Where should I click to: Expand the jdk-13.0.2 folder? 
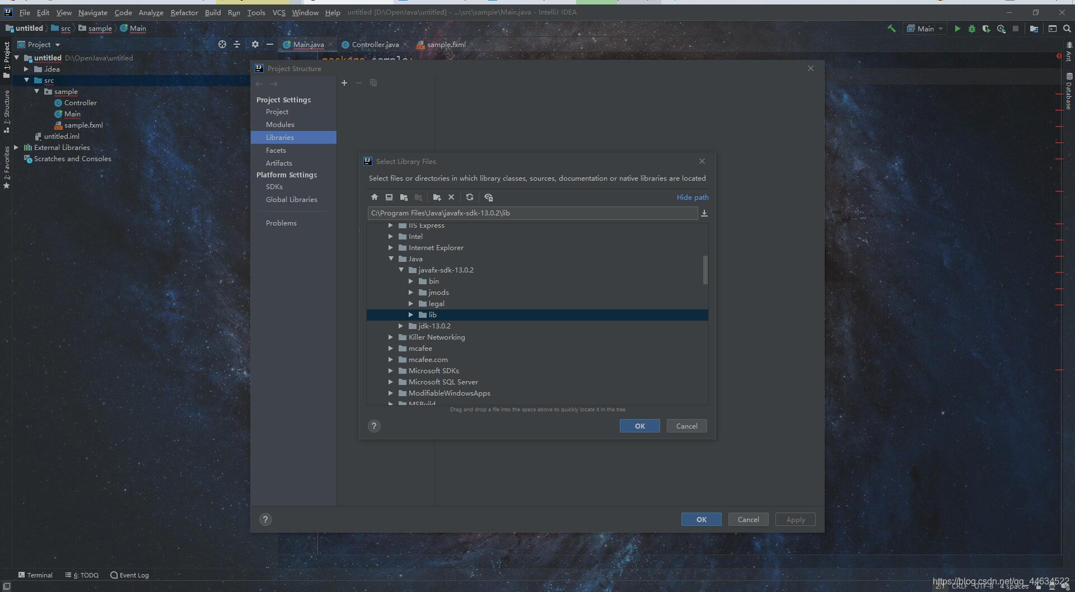click(x=401, y=326)
